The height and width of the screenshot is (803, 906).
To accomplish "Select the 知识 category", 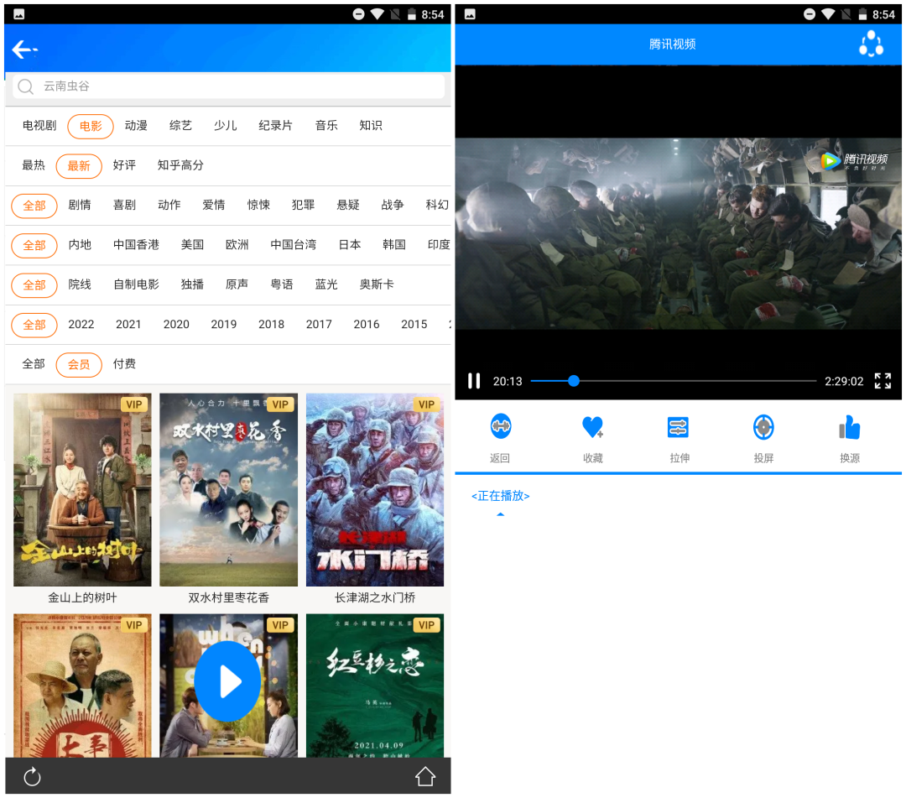I will click(371, 126).
